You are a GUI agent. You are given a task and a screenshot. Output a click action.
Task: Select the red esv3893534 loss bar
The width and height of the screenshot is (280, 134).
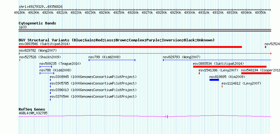coord(230,67)
